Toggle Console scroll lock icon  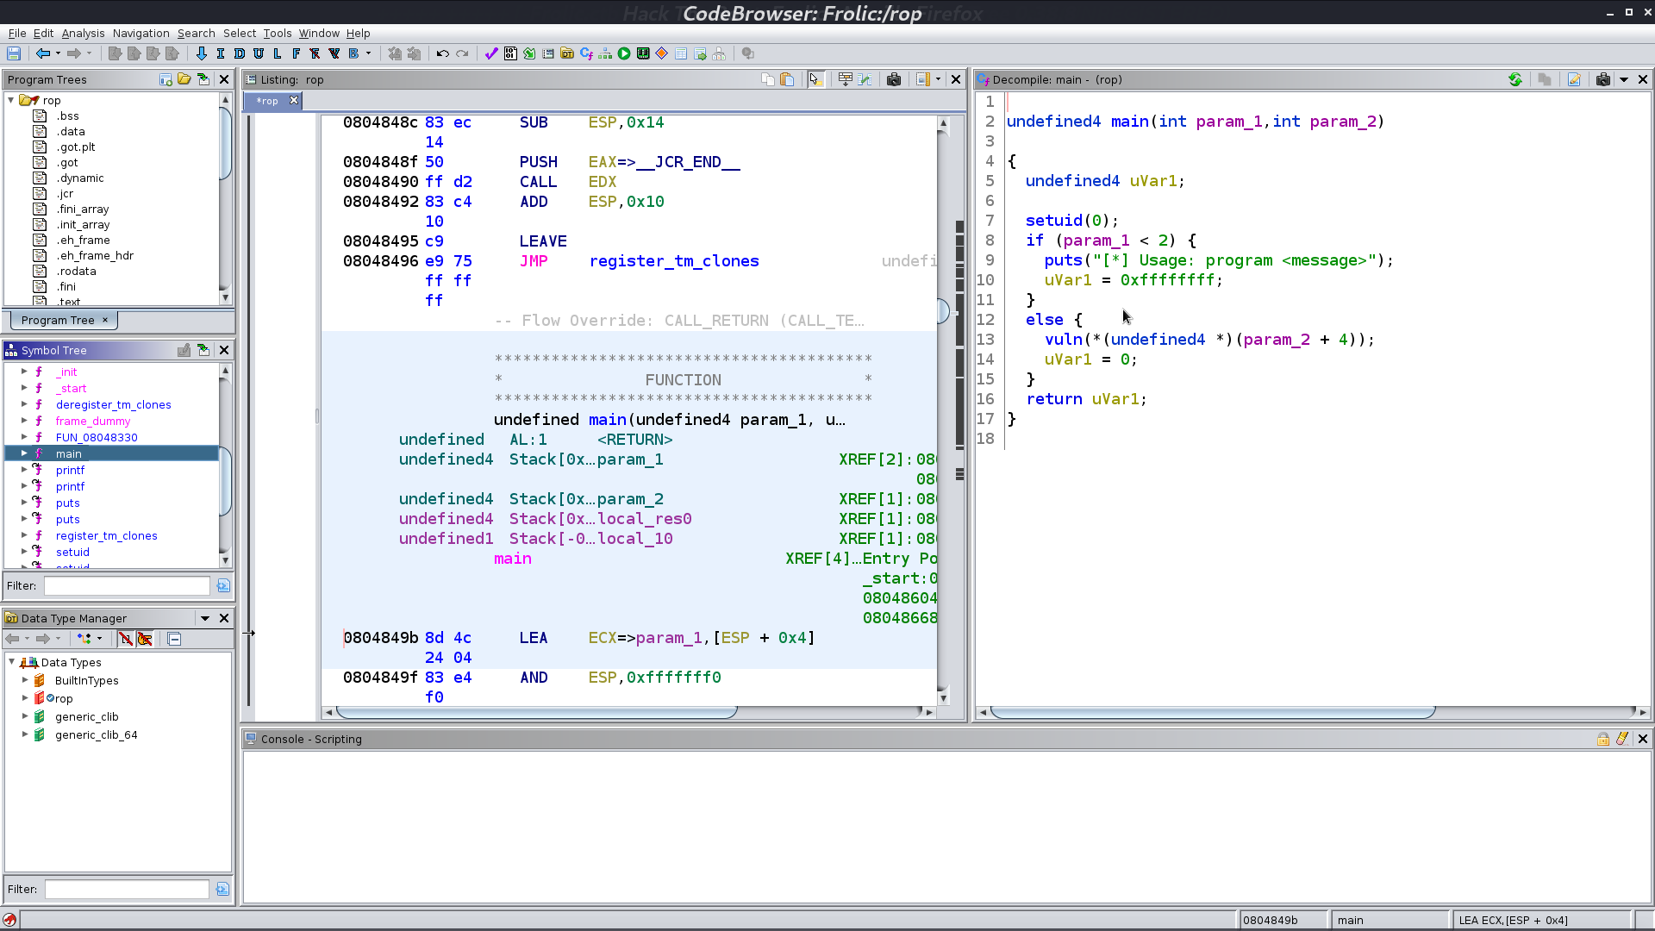click(1603, 739)
